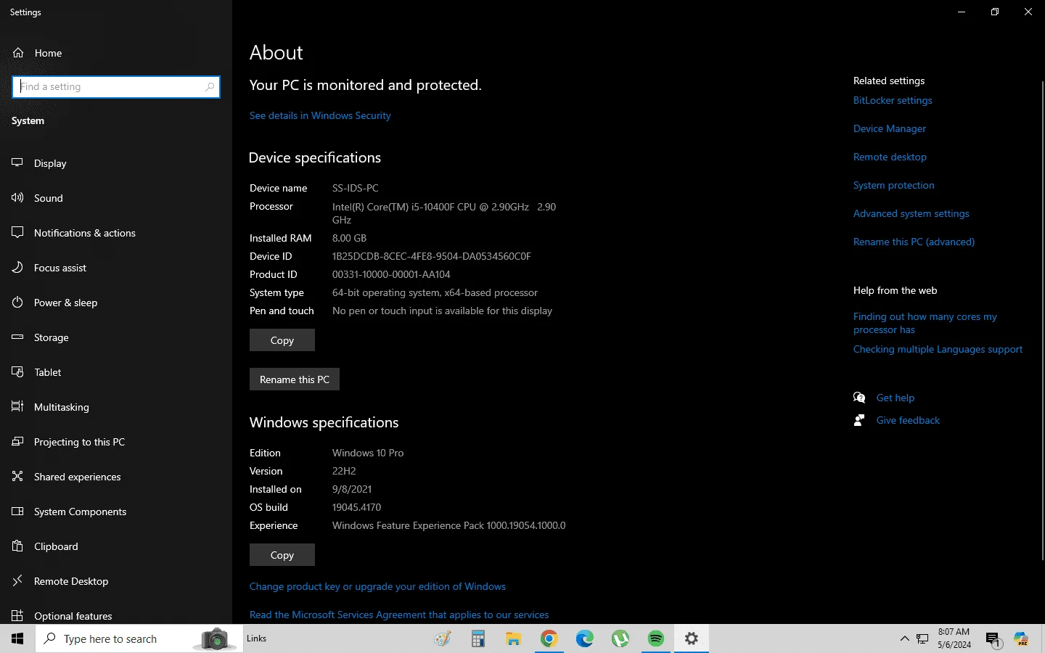Click Rename this PC button
The image size is (1045, 653).
pyautogui.click(x=295, y=379)
